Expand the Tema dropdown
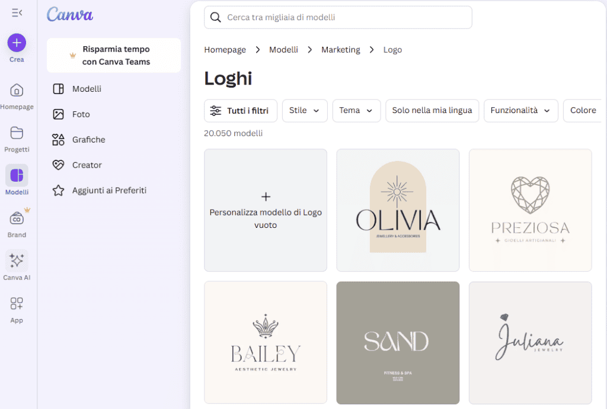 tap(356, 111)
